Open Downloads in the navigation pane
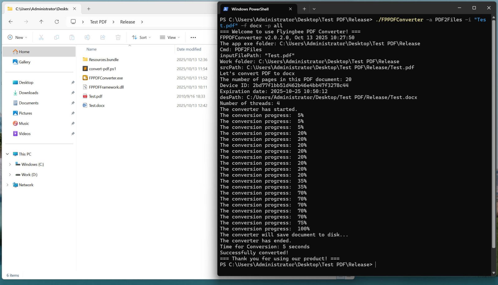 [28, 93]
